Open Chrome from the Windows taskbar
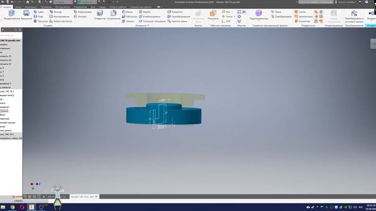376x211 pixels. coord(12,207)
